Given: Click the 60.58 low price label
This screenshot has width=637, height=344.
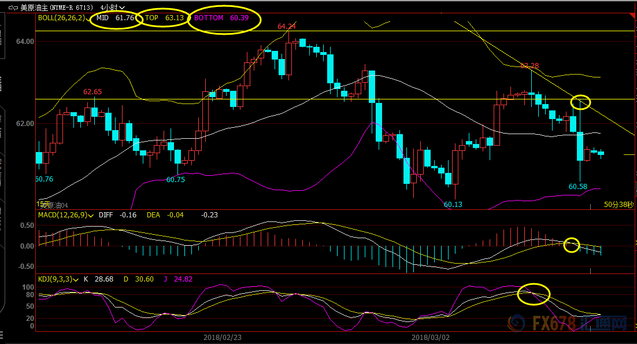Looking at the screenshot, I should pos(578,187).
